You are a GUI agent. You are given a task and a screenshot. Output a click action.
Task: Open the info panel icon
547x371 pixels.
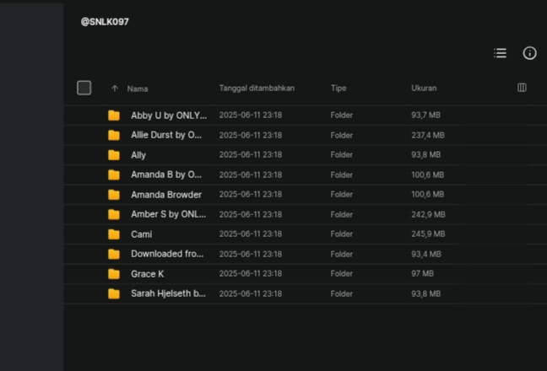tap(529, 53)
